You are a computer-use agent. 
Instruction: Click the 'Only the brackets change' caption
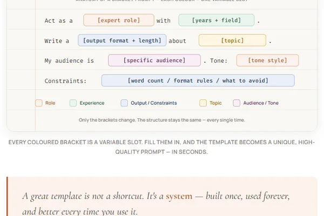point(162,120)
